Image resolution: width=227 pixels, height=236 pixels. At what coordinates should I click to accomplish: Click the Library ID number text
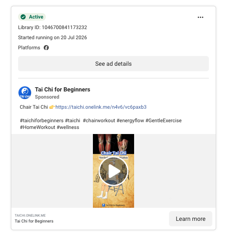click(64, 27)
